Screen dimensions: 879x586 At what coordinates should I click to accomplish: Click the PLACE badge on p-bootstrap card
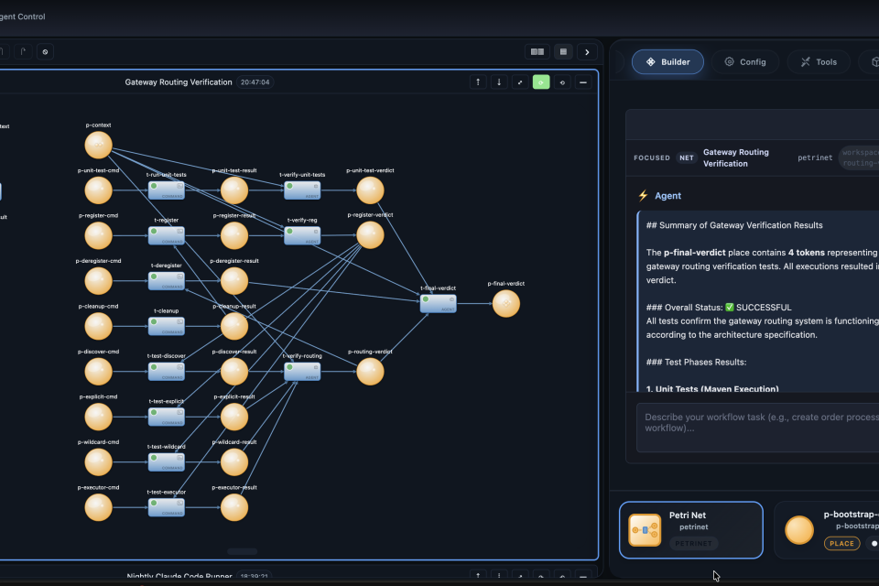(x=841, y=543)
